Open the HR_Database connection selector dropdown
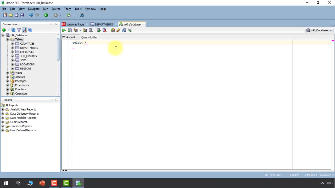 coord(331,30)
